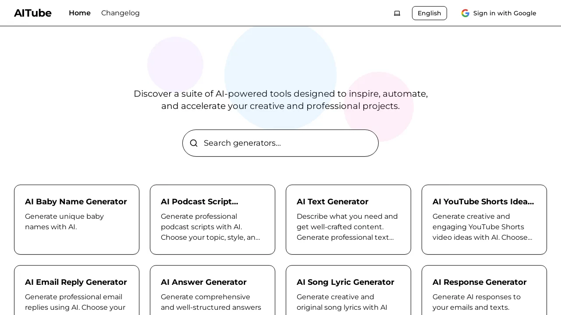Open the AI Baby Name Generator card

(76, 219)
